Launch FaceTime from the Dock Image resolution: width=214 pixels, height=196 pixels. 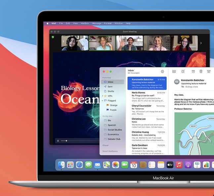[125, 165]
